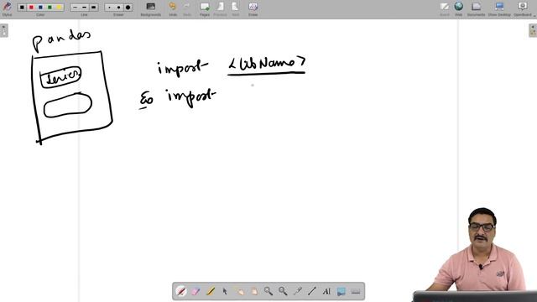
Task: Select the Write text tool
Action: pos(326,291)
